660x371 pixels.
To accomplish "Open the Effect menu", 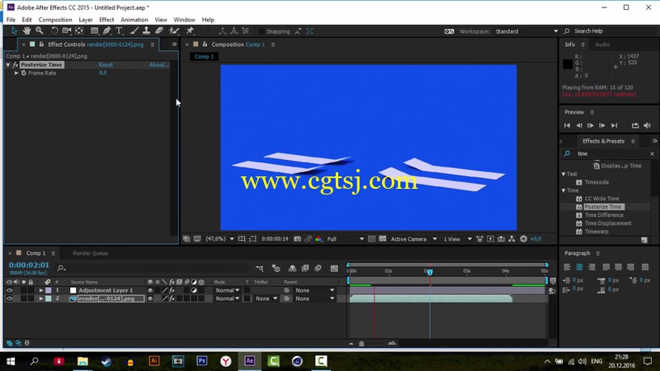I will (x=106, y=20).
